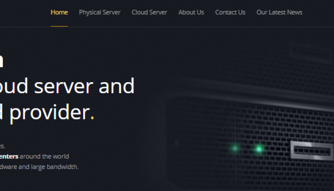Viewport: 334px width, 191px height.
Task: Click the short 'es.' text line
Action: [x=2, y=146]
